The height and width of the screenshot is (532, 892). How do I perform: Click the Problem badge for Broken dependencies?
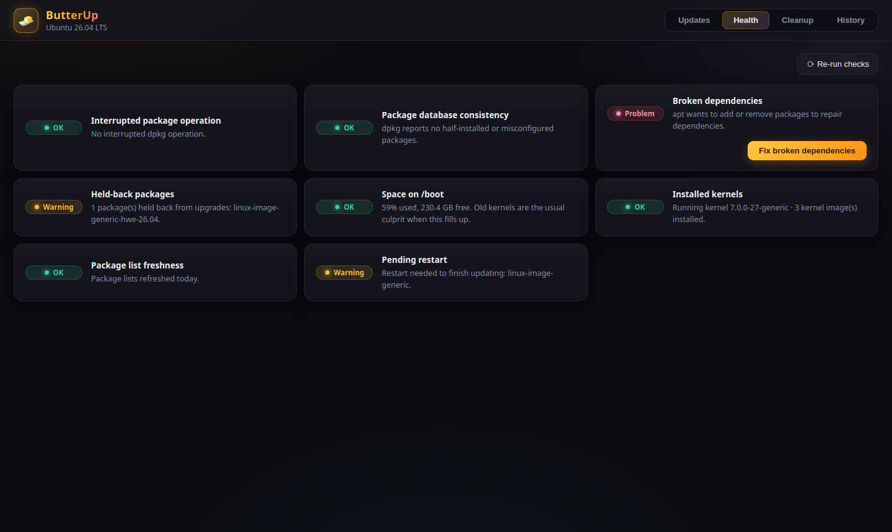[x=635, y=114]
